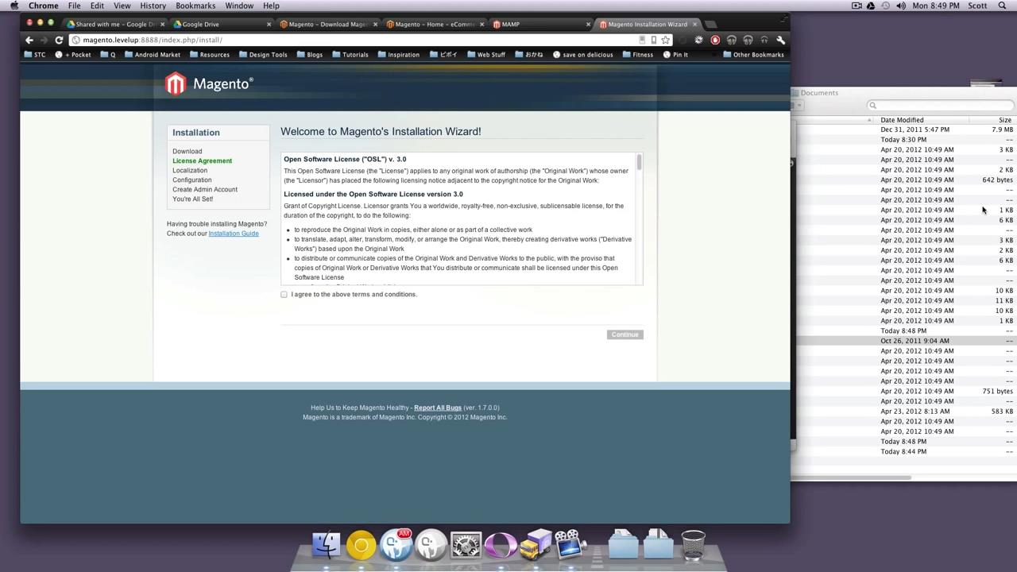
Task: Open Sequel Pro with the AM badge in Dock
Action: pos(396,545)
